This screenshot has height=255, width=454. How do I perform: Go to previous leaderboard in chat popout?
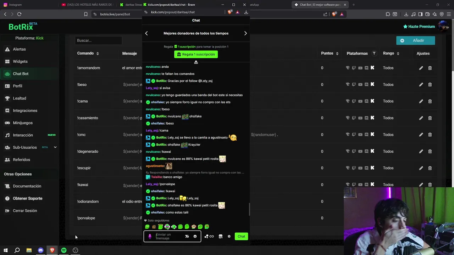click(146, 33)
